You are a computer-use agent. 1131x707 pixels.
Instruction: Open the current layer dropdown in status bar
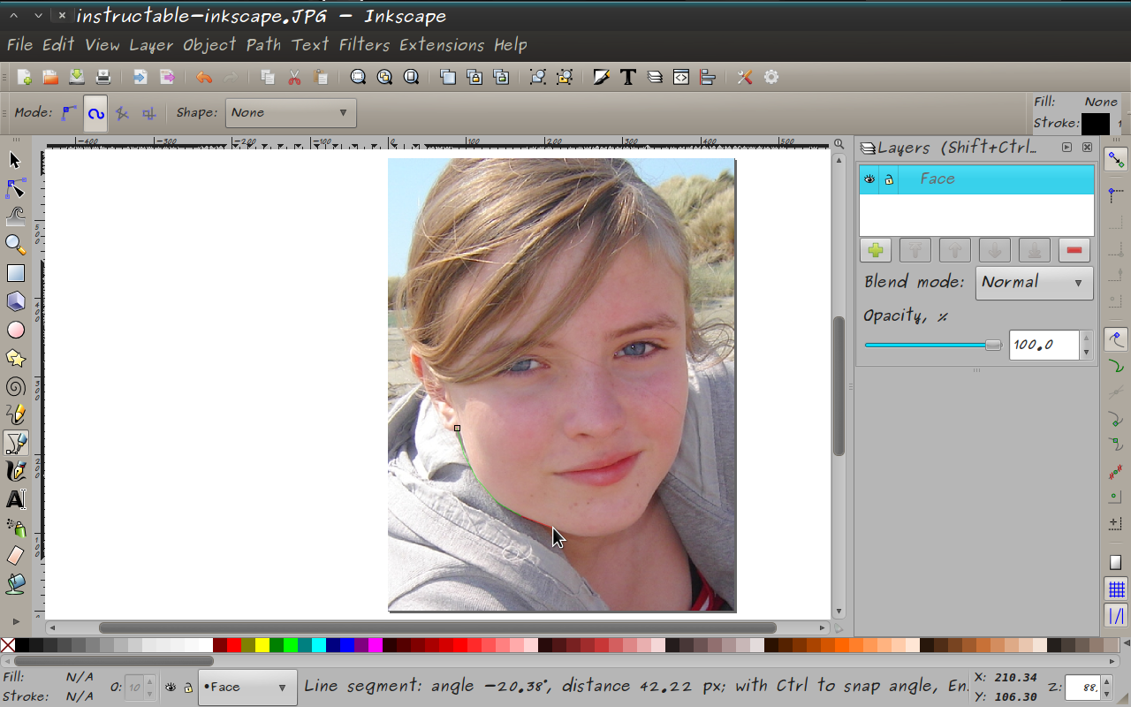pyautogui.click(x=247, y=686)
